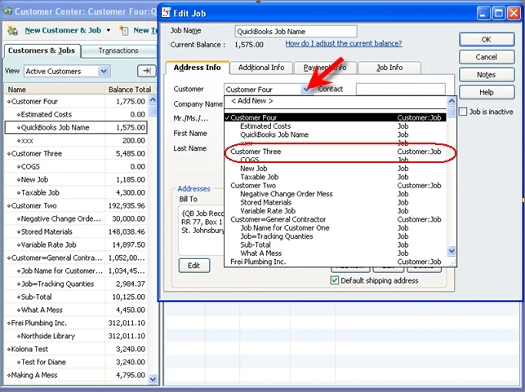Collapse the Customer Four tree row
The width and height of the screenshot is (525, 392).
[9, 101]
